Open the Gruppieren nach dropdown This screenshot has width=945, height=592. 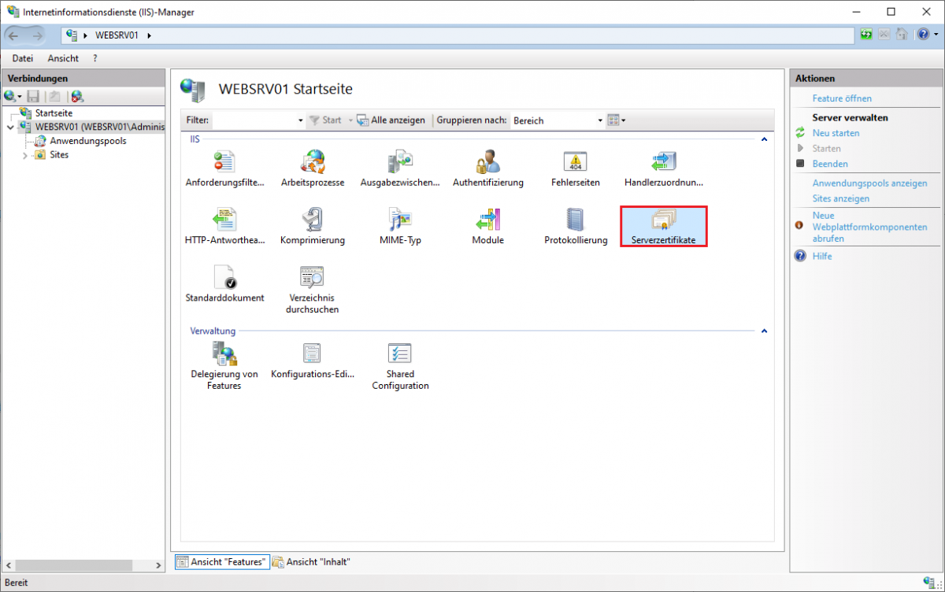pos(599,120)
